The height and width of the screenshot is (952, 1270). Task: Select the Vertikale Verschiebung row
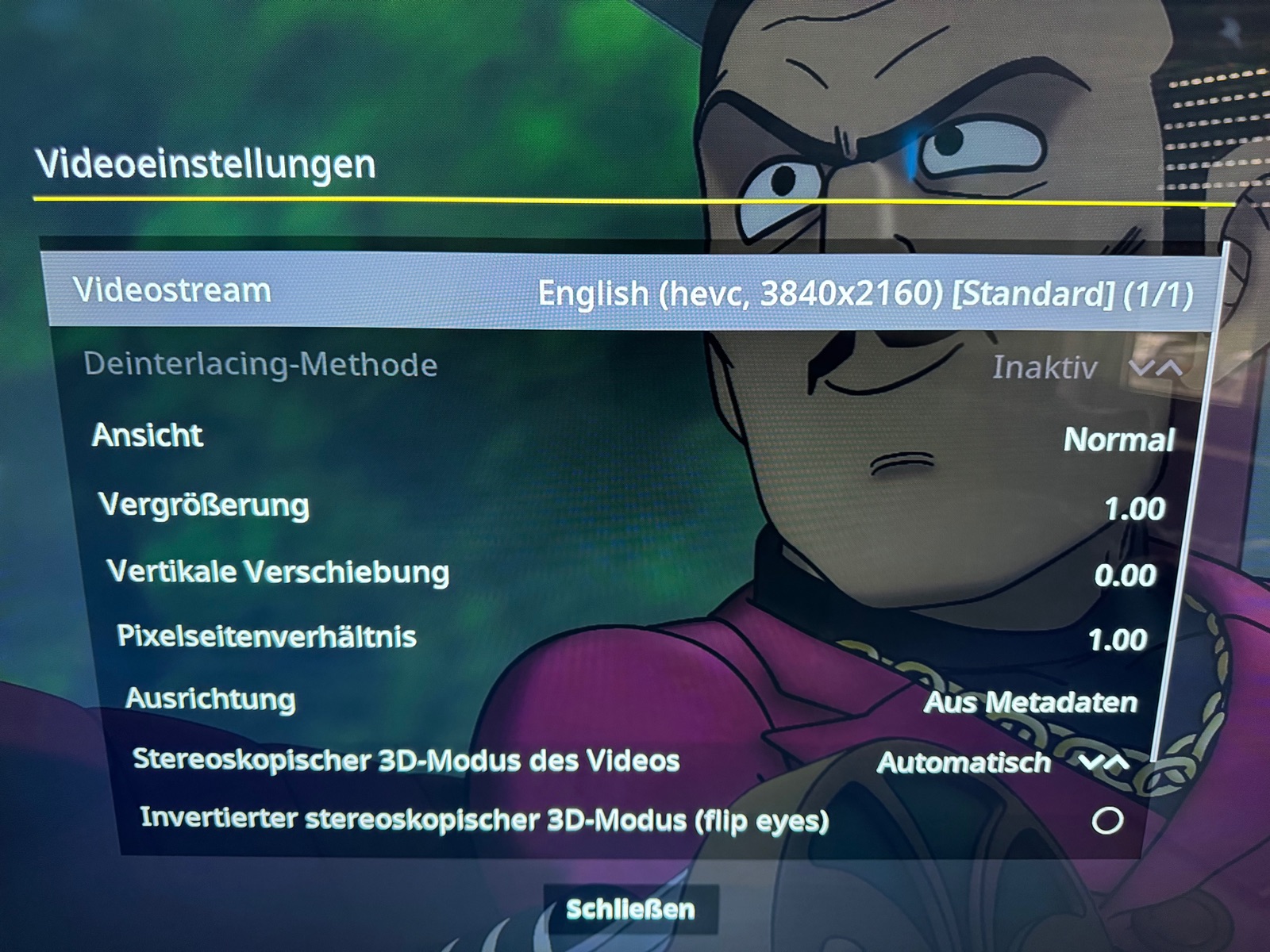tap(631, 573)
